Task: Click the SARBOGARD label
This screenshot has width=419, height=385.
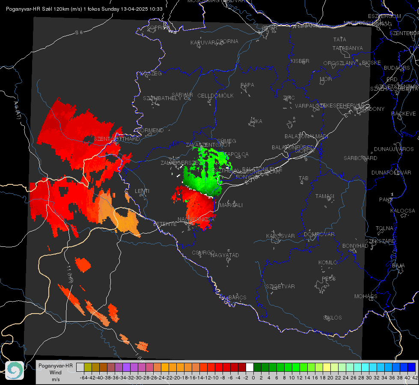Action: click(360, 158)
